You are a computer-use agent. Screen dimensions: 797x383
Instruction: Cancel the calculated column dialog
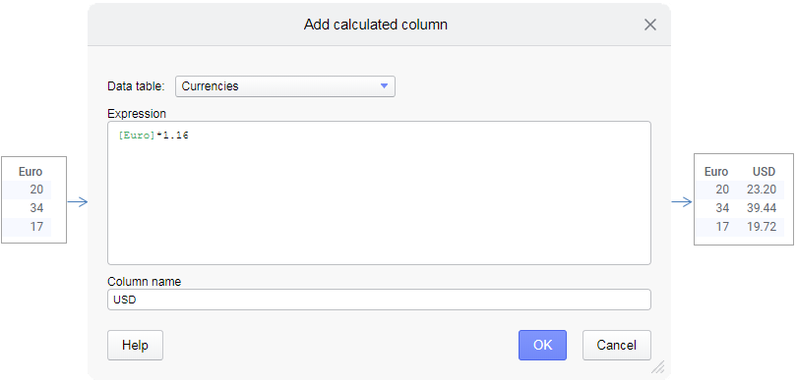(x=617, y=346)
